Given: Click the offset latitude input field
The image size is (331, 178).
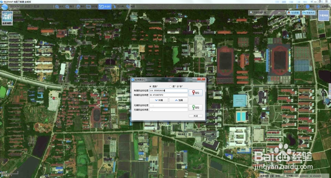Looking at the screenshot, I should (x=168, y=95).
